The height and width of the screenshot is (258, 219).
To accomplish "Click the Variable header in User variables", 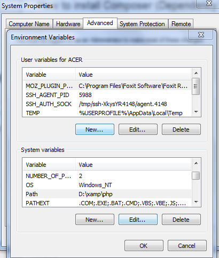I will coord(49,75).
